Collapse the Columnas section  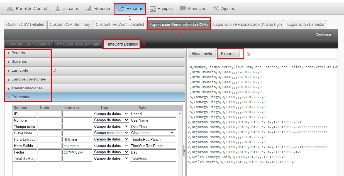(x=20, y=97)
